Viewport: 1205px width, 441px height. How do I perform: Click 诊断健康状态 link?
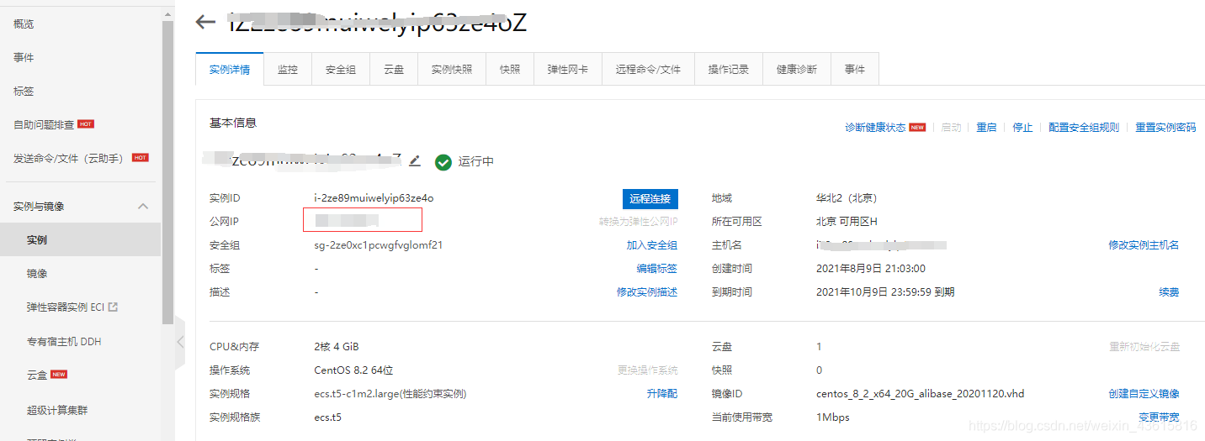tap(875, 128)
